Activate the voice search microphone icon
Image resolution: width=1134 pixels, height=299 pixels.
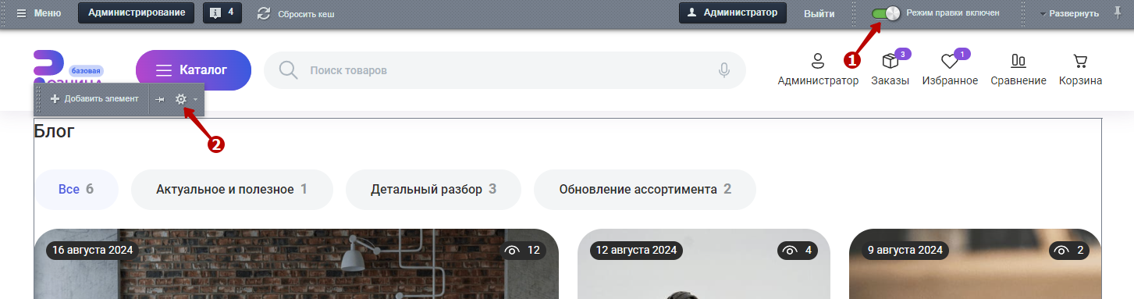tap(724, 70)
